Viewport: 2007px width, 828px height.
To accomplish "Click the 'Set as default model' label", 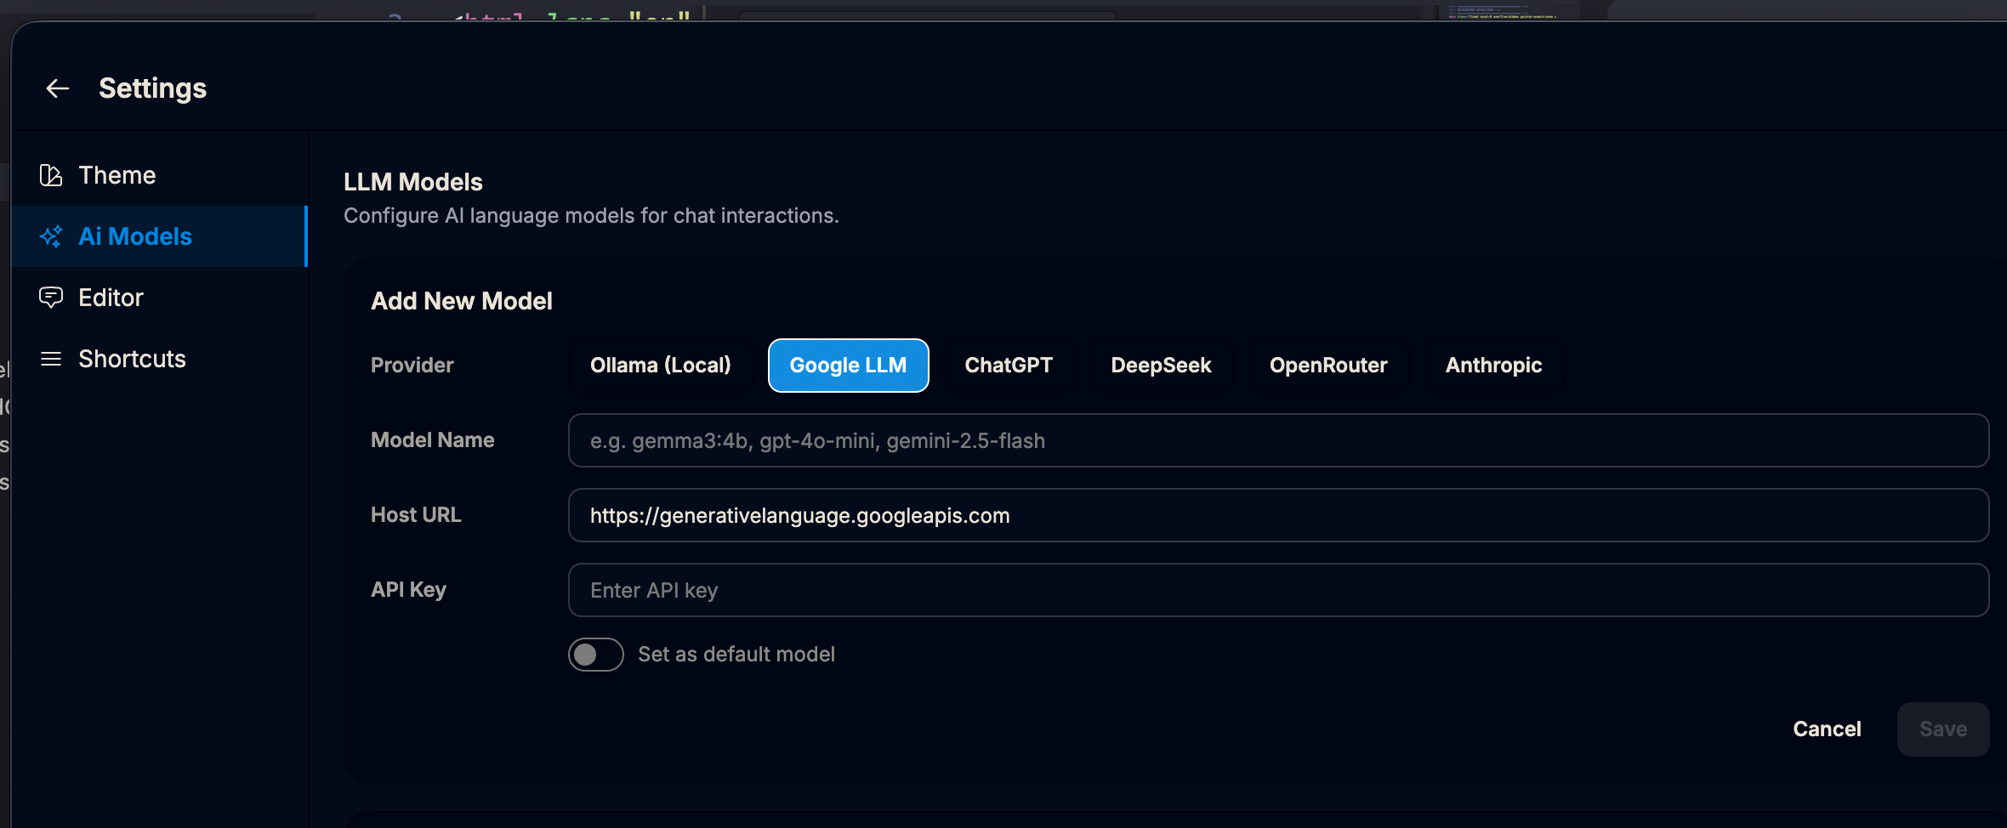I will (736, 655).
